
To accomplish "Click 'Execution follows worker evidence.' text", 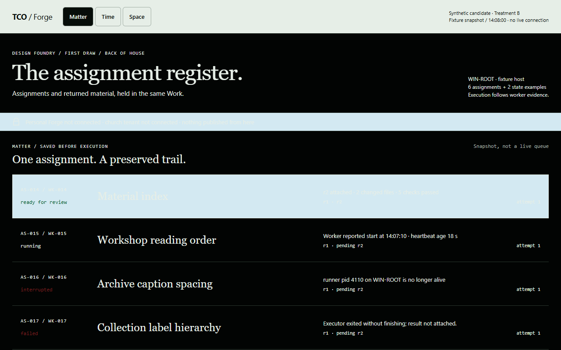I will point(508,95).
